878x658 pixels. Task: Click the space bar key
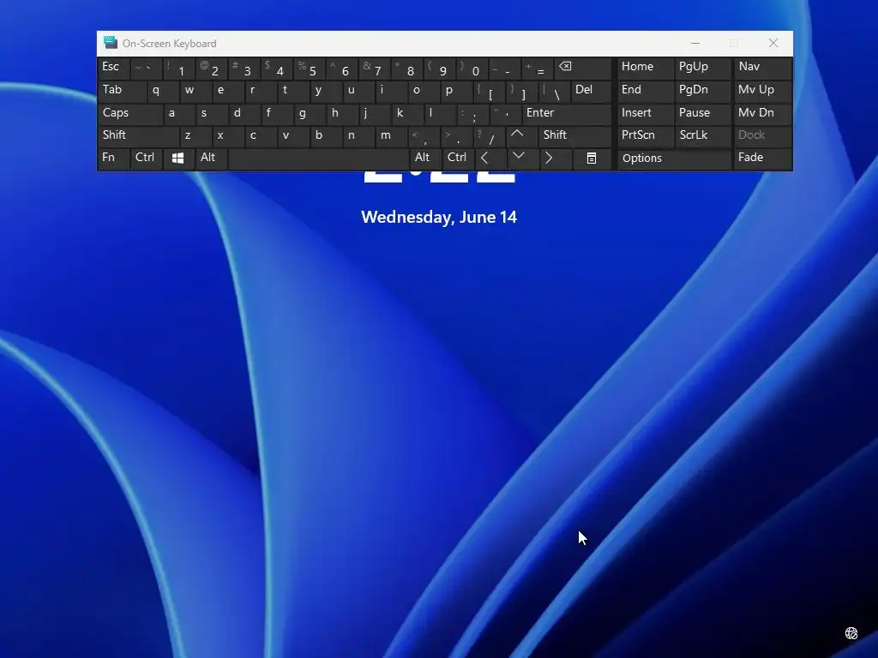pos(318,159)
